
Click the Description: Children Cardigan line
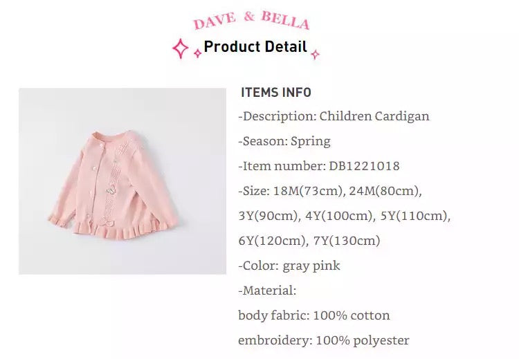tap(334, 116)
